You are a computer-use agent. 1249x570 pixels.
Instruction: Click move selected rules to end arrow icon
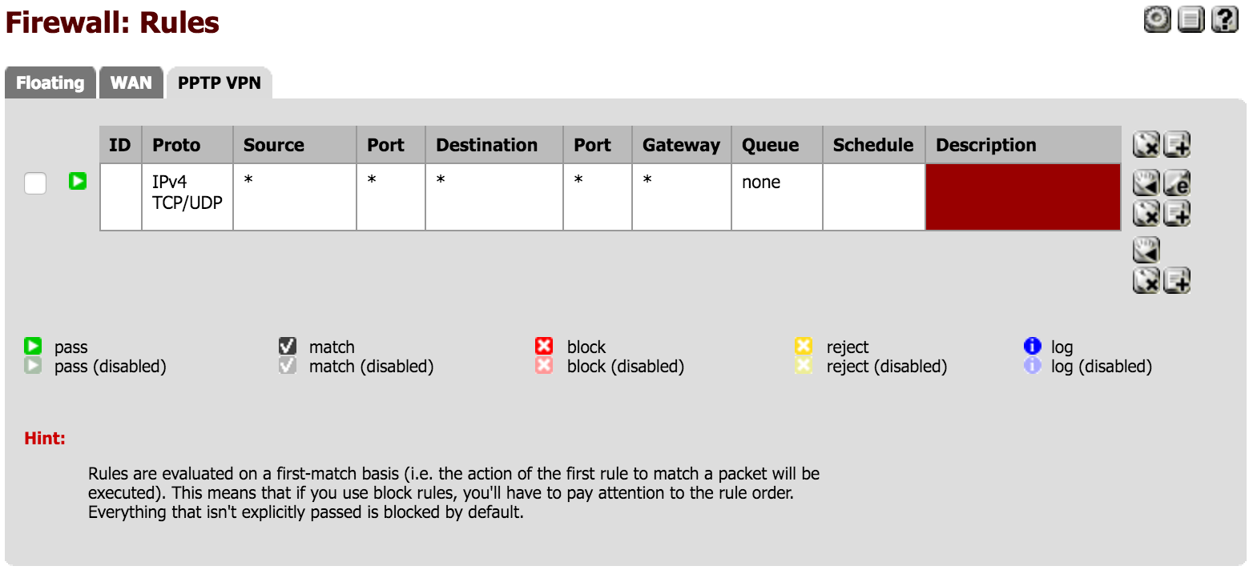(1146, 251)
